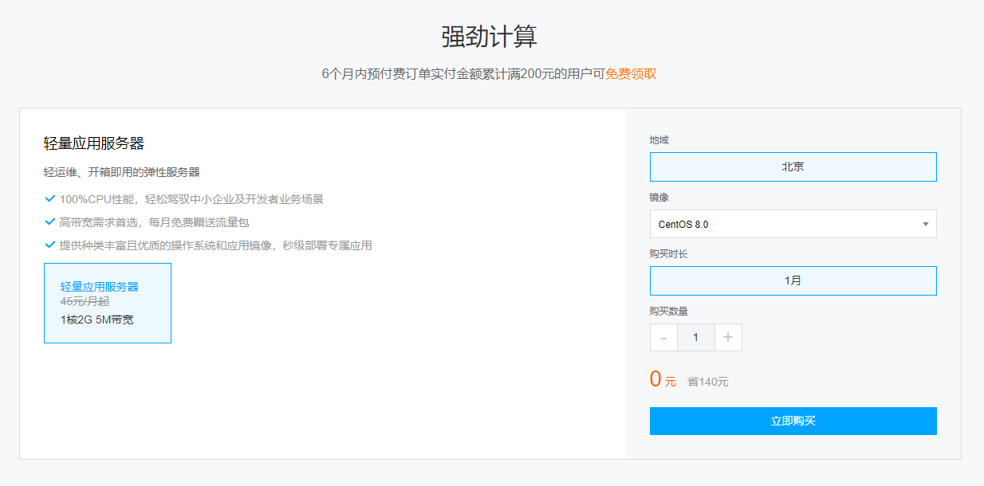Click the checkmark icon beside 高带宽需求首选
Viewport: 984px width, 486px height.
(50, 222)
